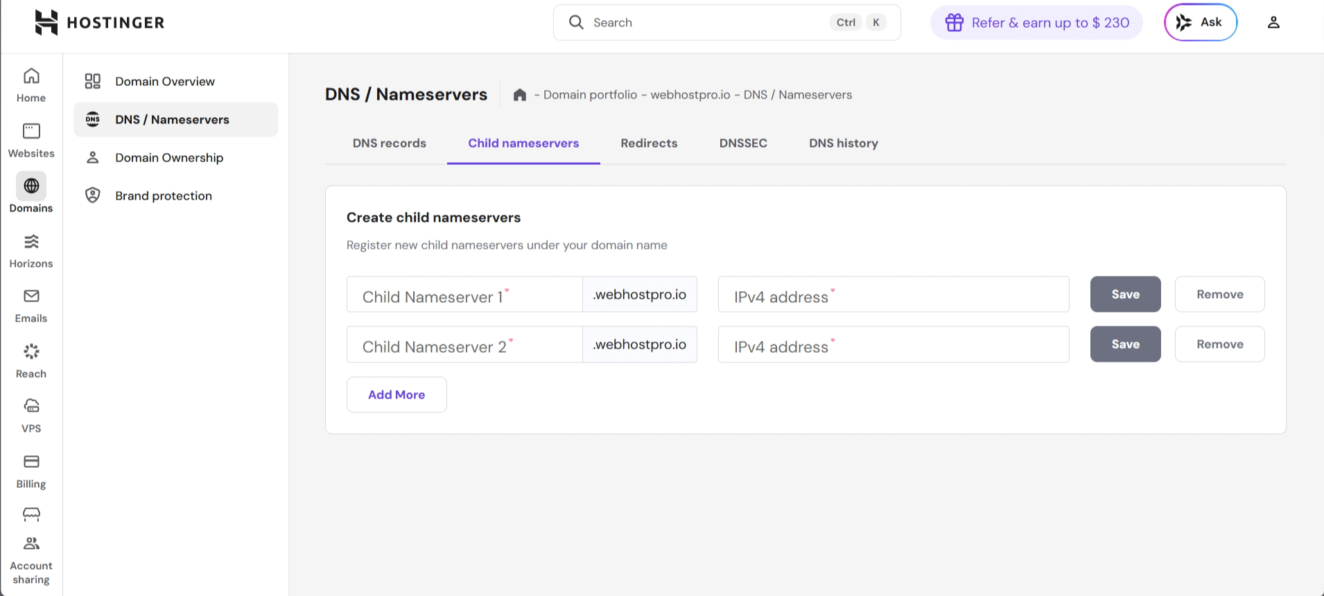Focus the Child Nameserver 2 field
The height and width of the screenshot is (596, 1324).
pyautogui.click(x=464, y=344)
